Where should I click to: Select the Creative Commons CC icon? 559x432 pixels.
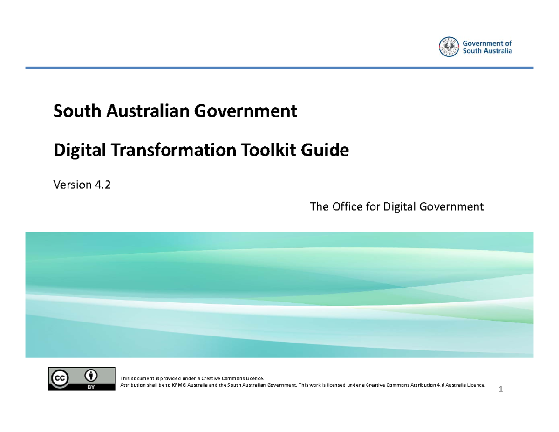[x=61, y=377]
